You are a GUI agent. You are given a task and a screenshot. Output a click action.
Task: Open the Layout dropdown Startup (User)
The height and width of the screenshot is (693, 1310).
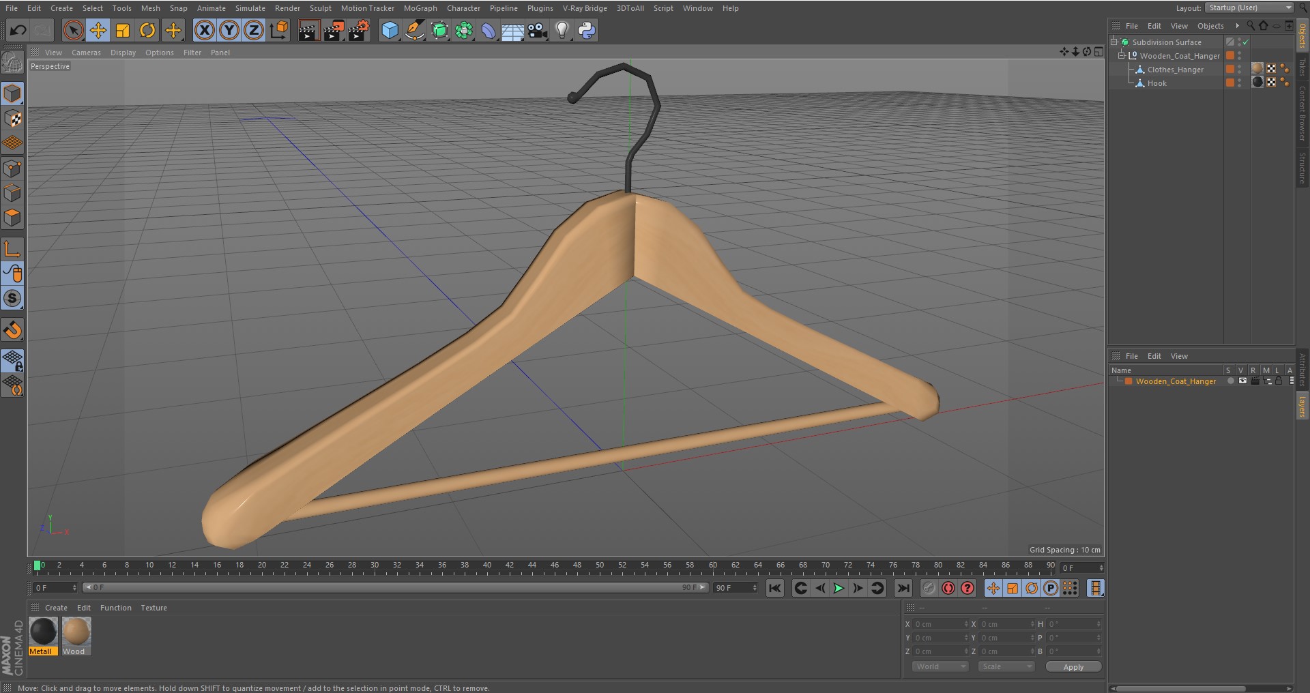tap(1249, 8)
